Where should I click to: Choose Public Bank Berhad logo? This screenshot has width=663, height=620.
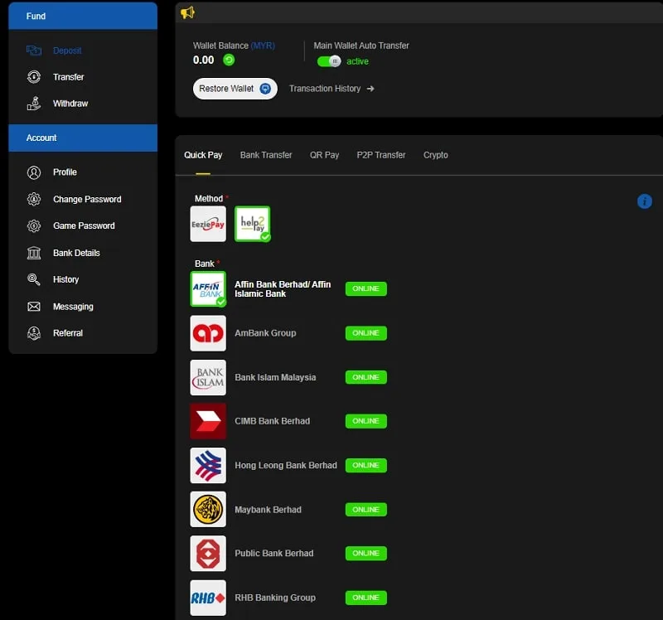click(x=208, y=553)
